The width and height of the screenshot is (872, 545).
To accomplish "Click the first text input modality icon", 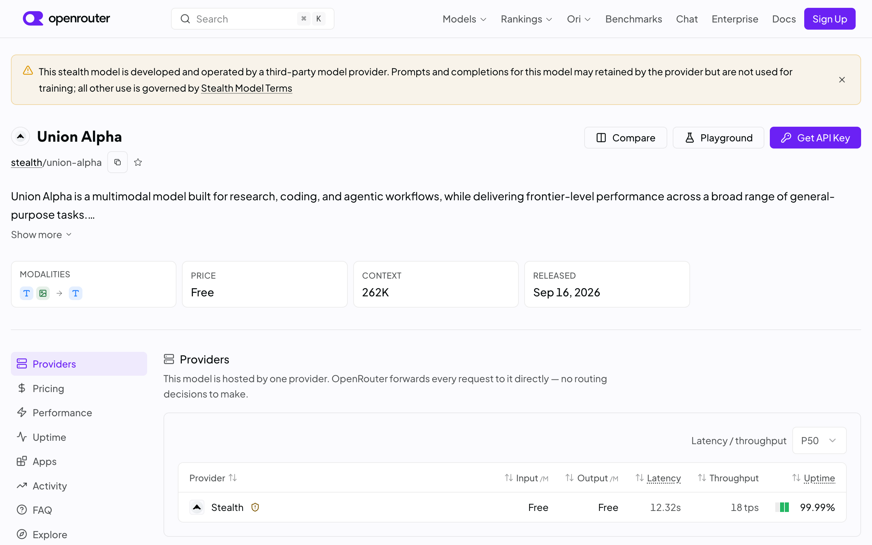I will pos(26,293).
